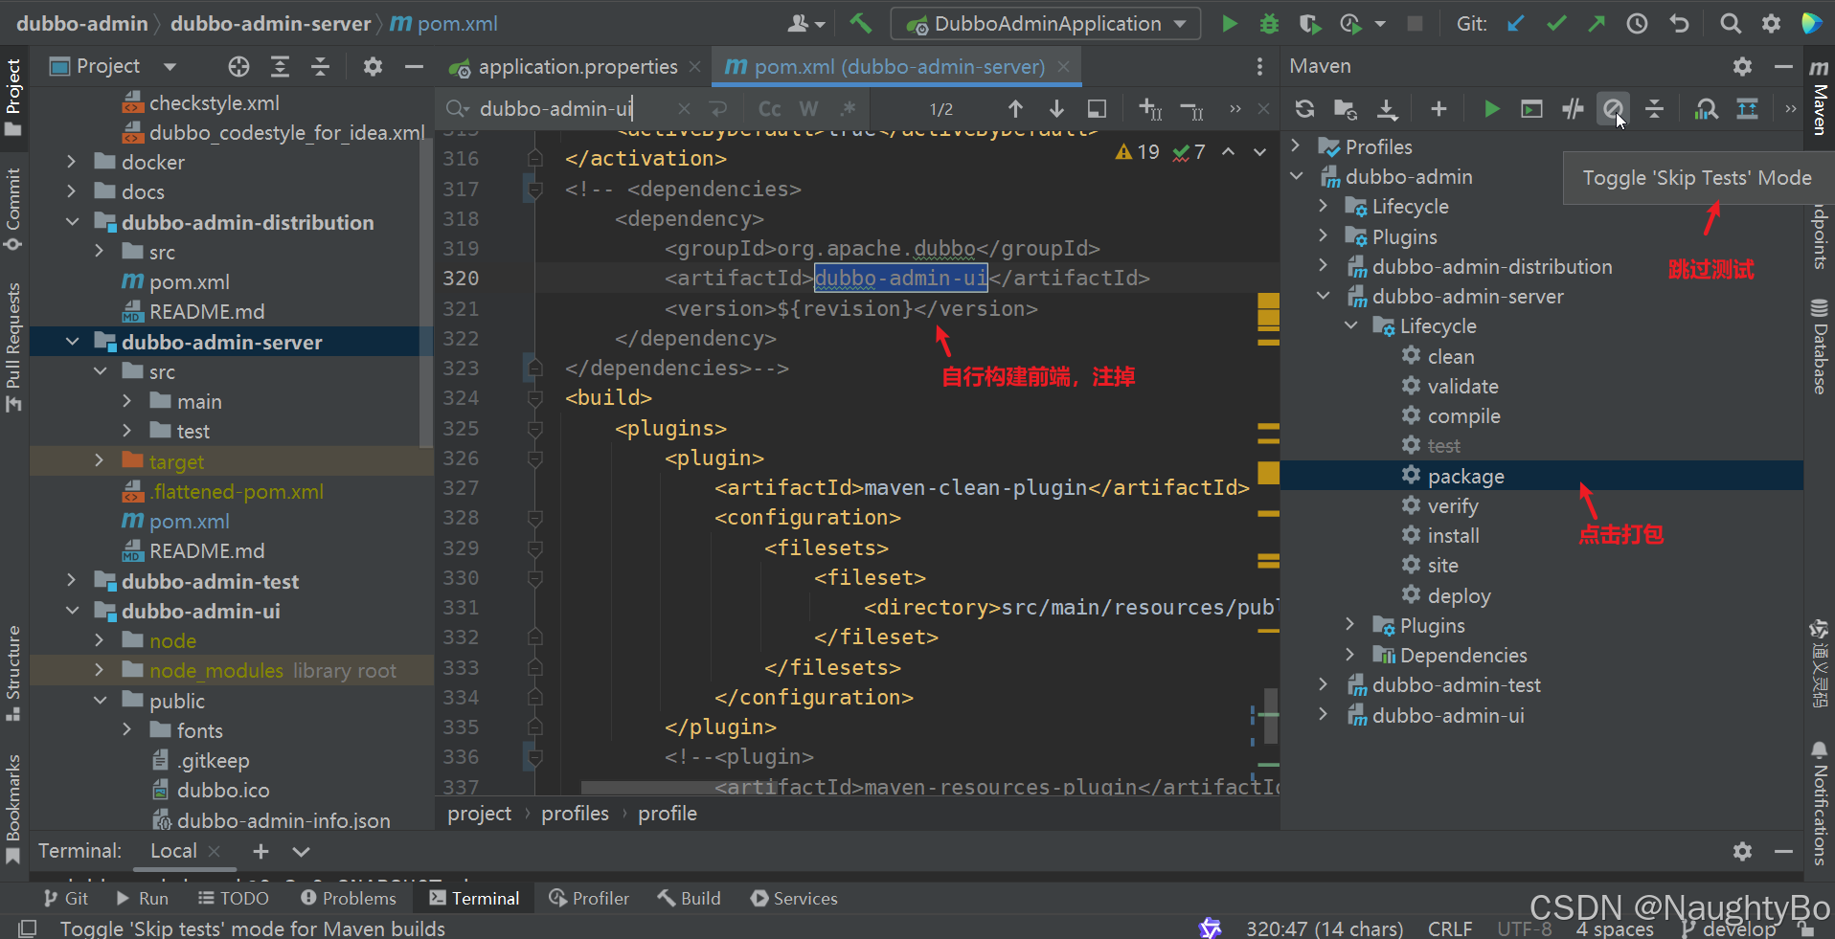This screenshot has width=1835, height=939.
Task: Click the Git update project arrow
Action: 1516,23
